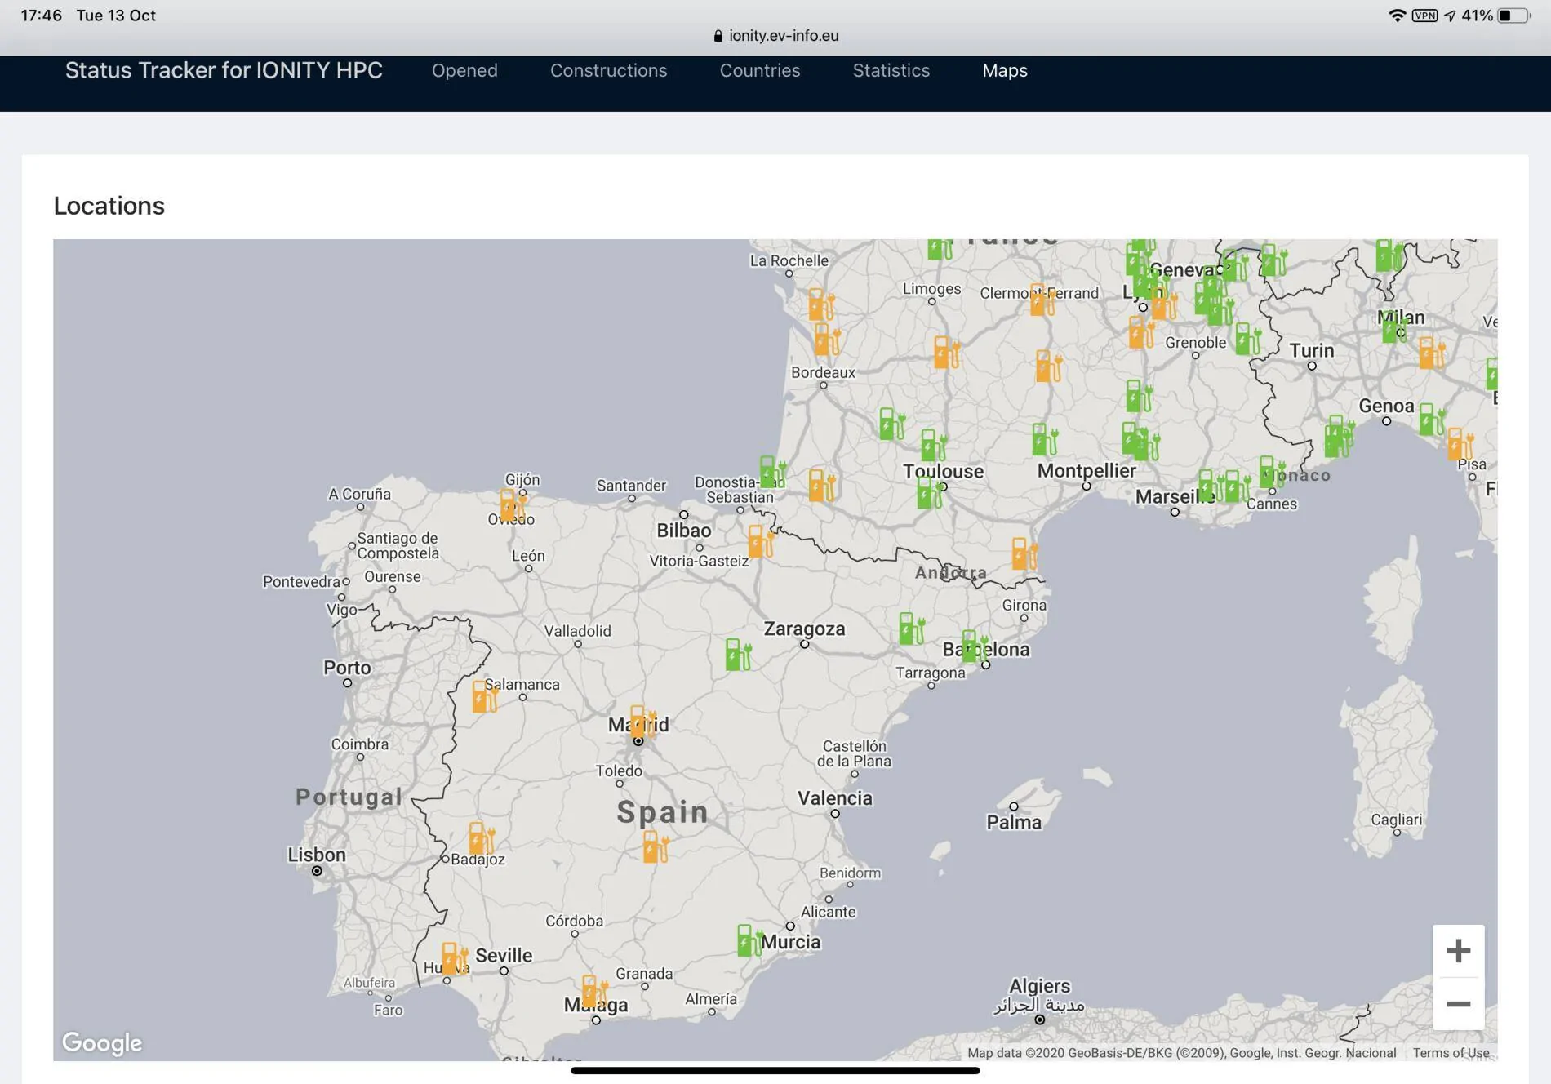Select the green charger marker at Milan
The height and width of the screenshot is (1084, 1551).
click(x=1394, y=327)
